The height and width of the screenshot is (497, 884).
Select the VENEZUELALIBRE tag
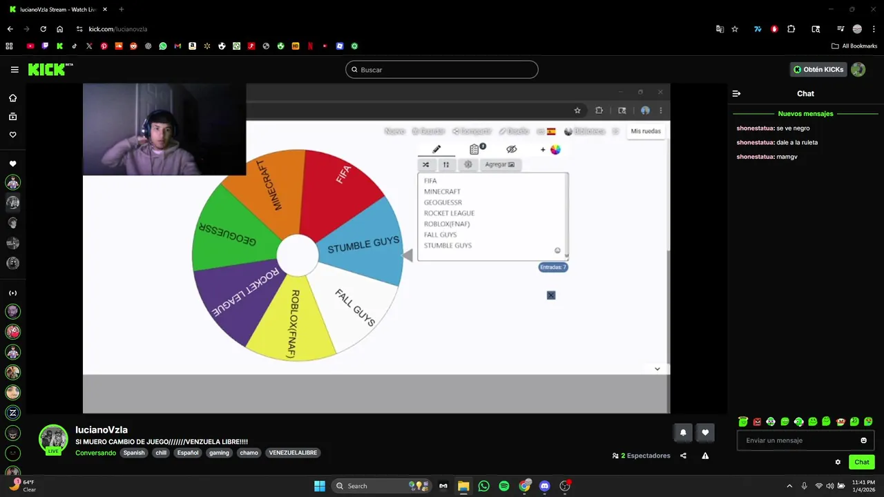(293, 453)
